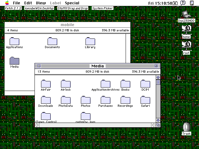Click the Media window down scroll arrow

(x=158, y=120)
